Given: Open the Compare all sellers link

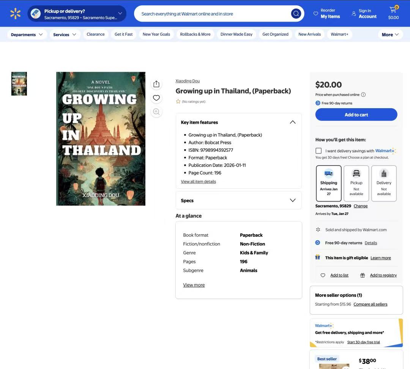Looking at the screenshot, I should (x=370, y=304).
